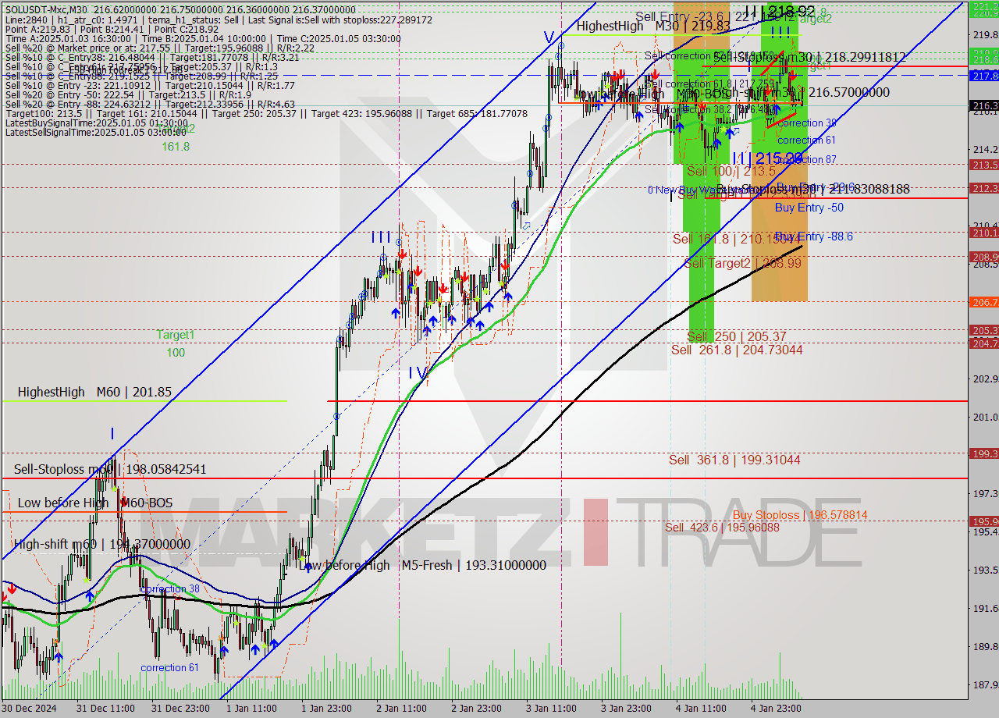Click the blue wave 'IV' label
The image size is (999, 718).
pyautogui.click(x=418, y=373)
